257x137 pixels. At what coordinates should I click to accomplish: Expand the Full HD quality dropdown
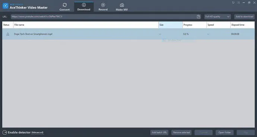coord(218,16)
